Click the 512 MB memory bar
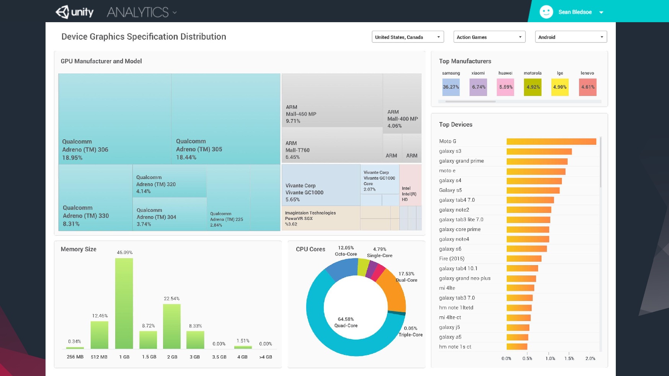The image size is (669, 376). click(100, 335)
